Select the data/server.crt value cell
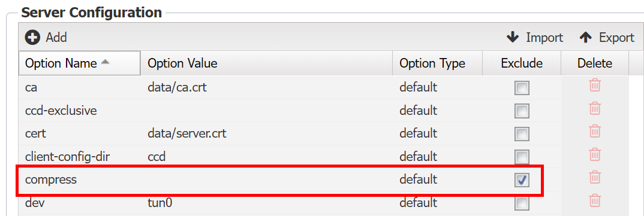Viewport: 644px width, 216px height. tap(267, 133)
